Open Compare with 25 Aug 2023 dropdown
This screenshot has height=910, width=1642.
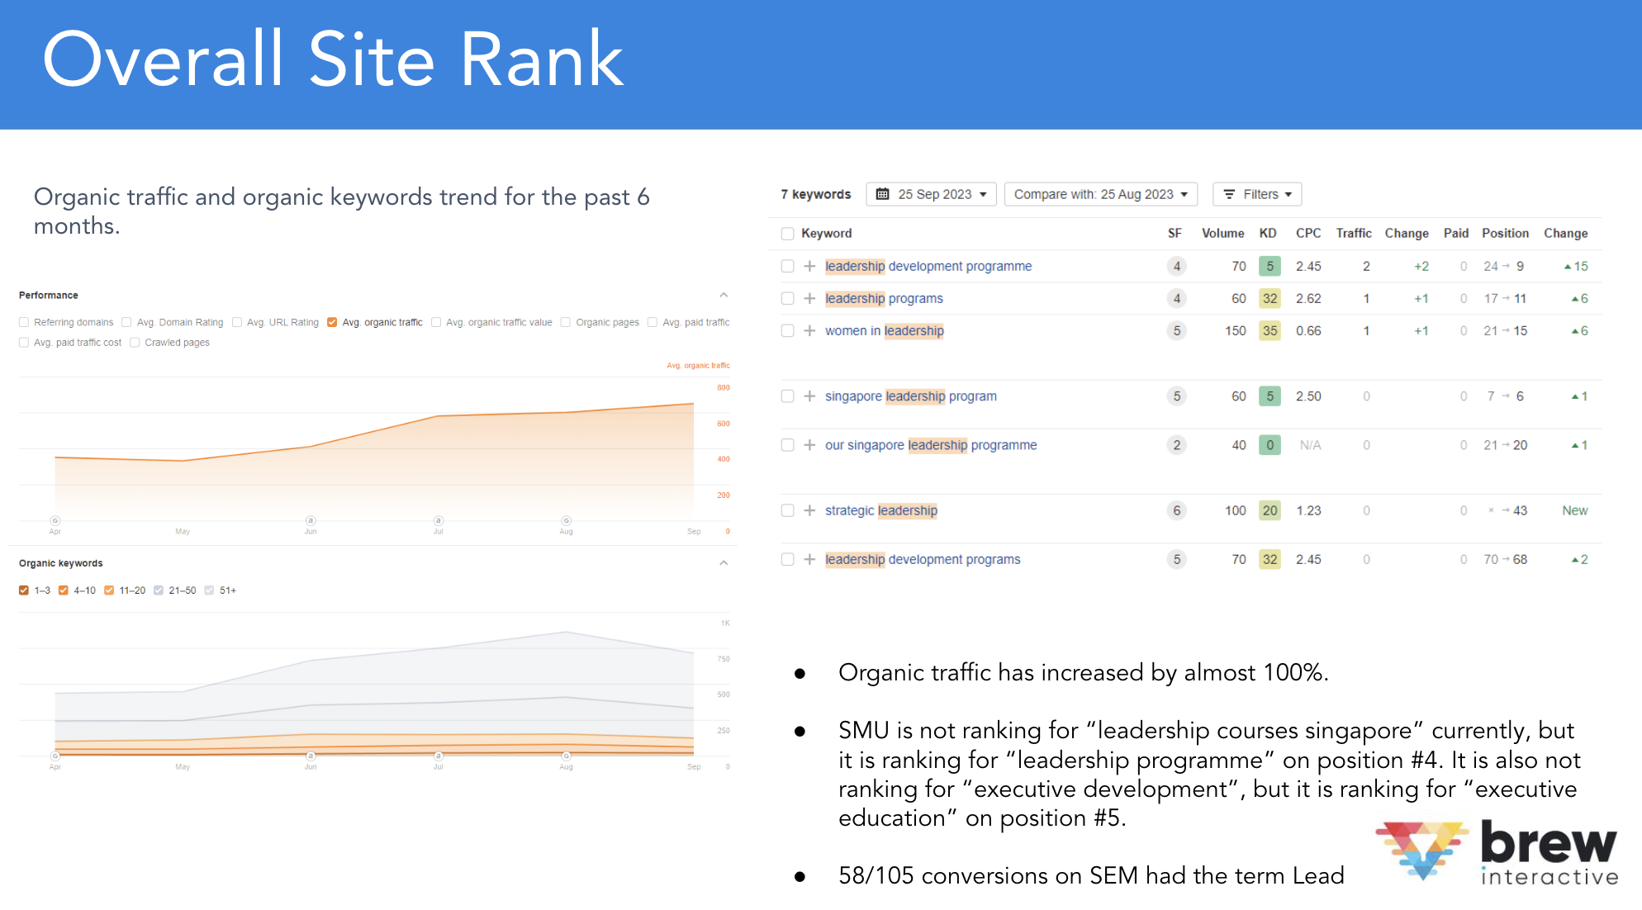[1101, 194]
